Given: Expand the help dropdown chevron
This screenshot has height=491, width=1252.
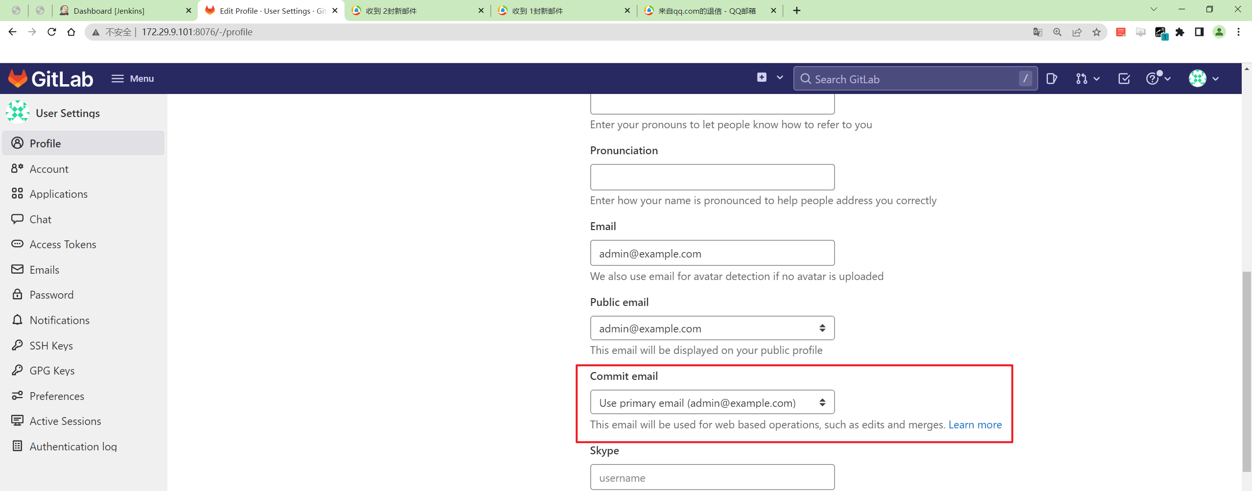Looking at the screenshot, I should 1167,79.
